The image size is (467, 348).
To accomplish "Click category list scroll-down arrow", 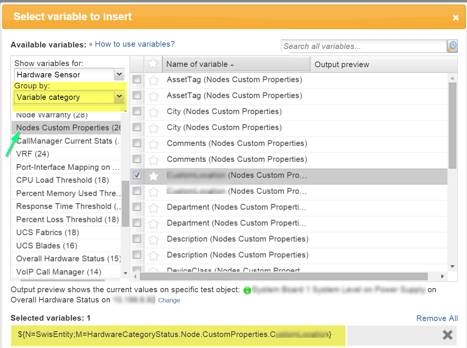I will (x=126, y=273).
